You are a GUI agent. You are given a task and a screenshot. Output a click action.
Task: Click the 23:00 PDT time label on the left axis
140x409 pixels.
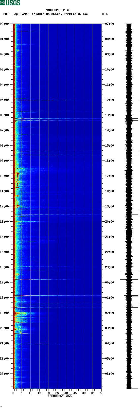[4, 374]
